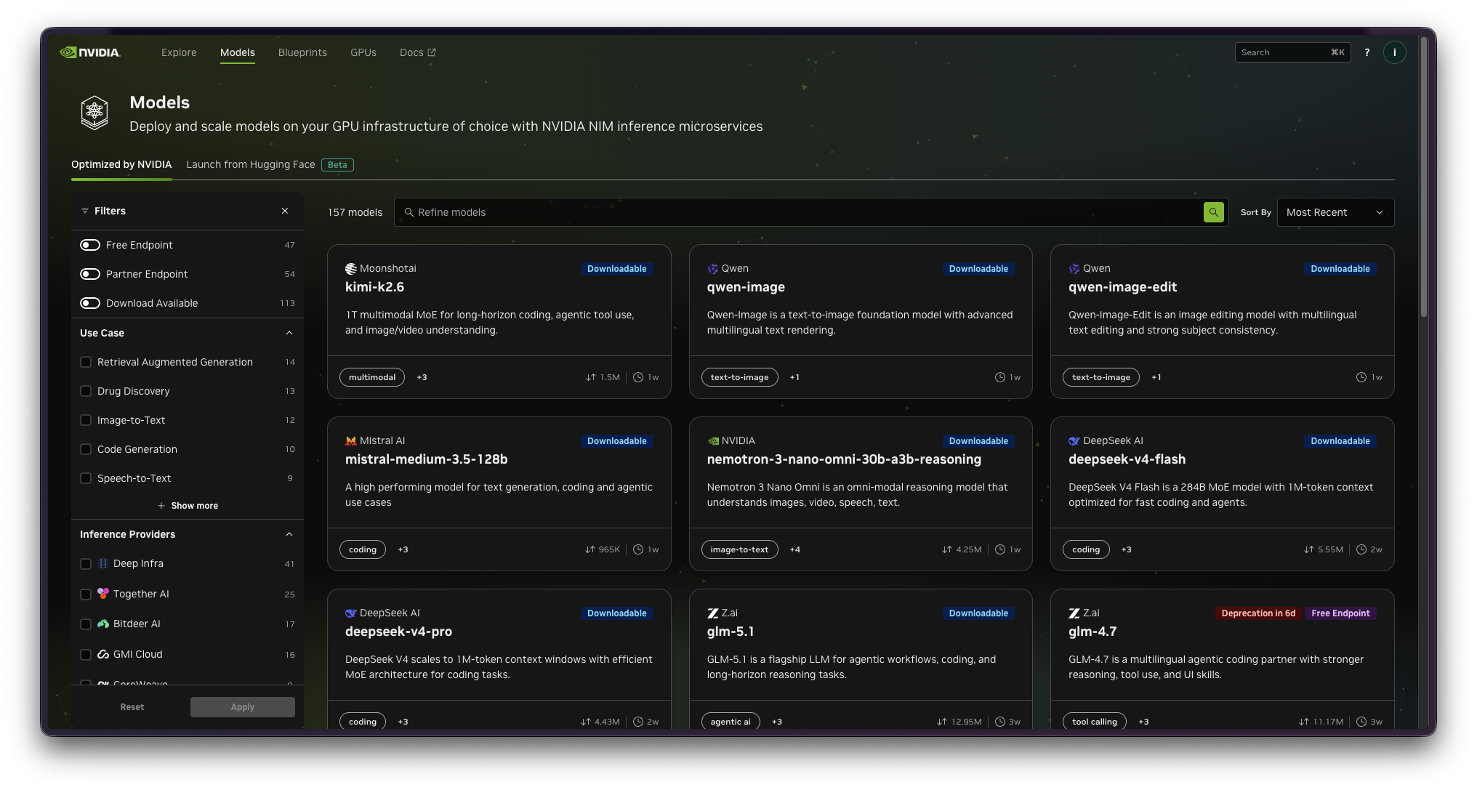Click DeepSeek icon on deepseek-v4-pro card

(350, 613)
